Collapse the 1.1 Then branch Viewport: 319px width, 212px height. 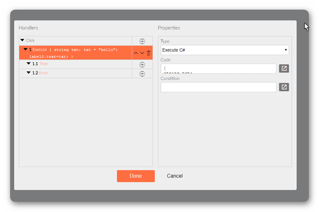[29, 64]
